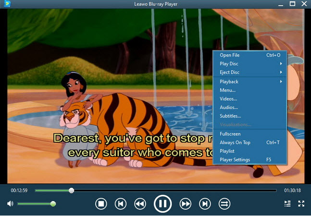This screenshot has height=216, width=311.
Task: Choose Fullscreen from the context menu
Action: [x=250, y=134]
